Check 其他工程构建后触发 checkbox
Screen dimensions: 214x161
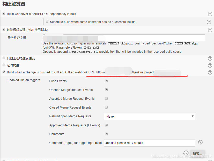coord(4,58)
